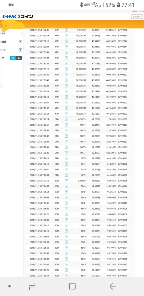
Task: Click the sell icon on the 07:25:14 BCH row
Action: click(66, 276)
